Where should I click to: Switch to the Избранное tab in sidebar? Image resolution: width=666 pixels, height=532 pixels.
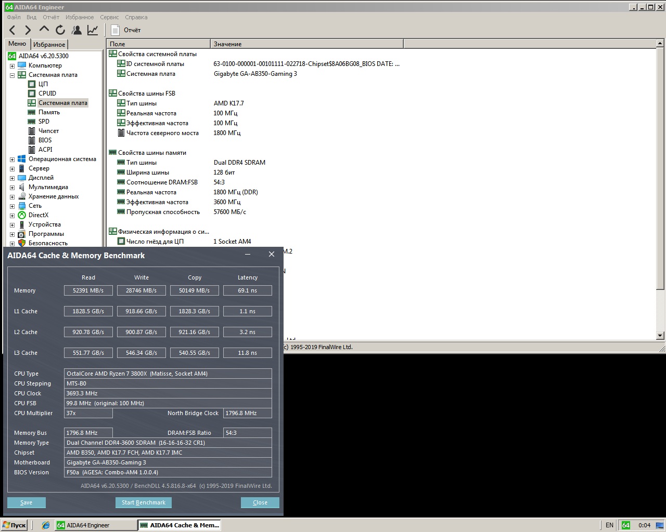49,45
